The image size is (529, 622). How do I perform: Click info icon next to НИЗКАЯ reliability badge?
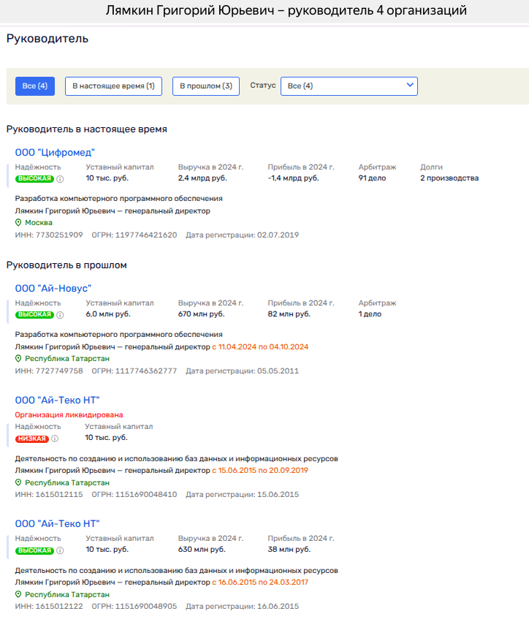(x=55, y=439)
